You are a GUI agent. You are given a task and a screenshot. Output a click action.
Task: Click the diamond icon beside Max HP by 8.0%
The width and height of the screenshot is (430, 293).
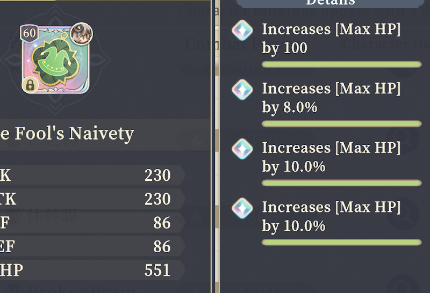(242, 90)
